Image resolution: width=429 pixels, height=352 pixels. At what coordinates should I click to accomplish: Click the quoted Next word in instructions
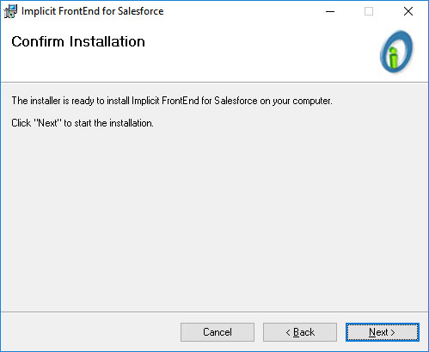(x=48, y=123)
